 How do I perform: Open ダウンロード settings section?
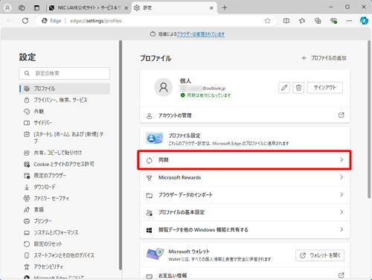click(65, 187)
